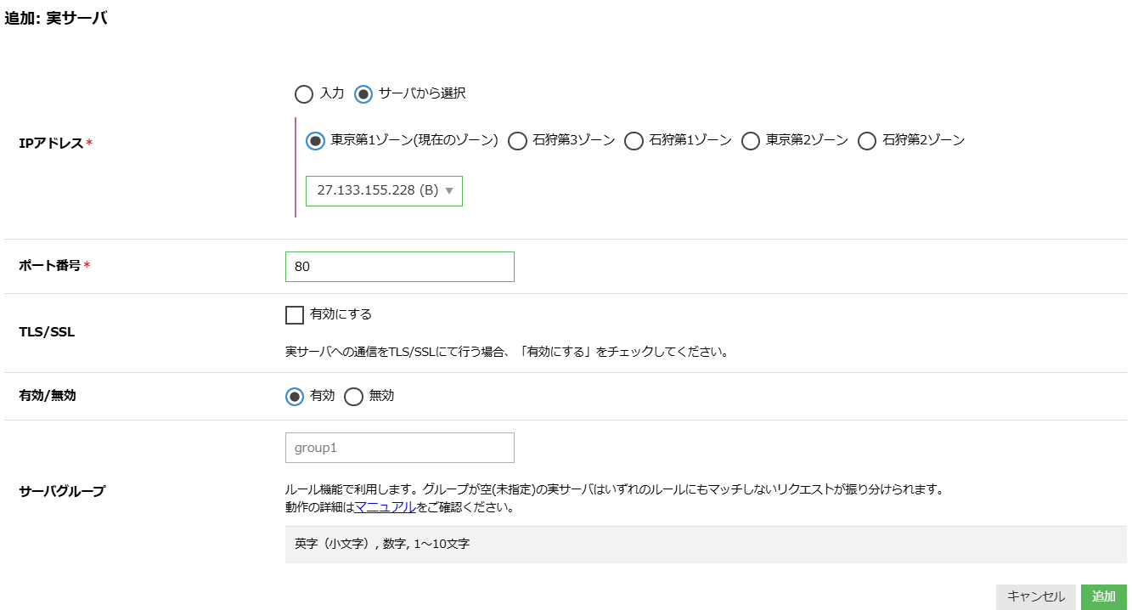
Task: Choose the 石狩第3ゾーン zone radio
Action: (517, 141)
